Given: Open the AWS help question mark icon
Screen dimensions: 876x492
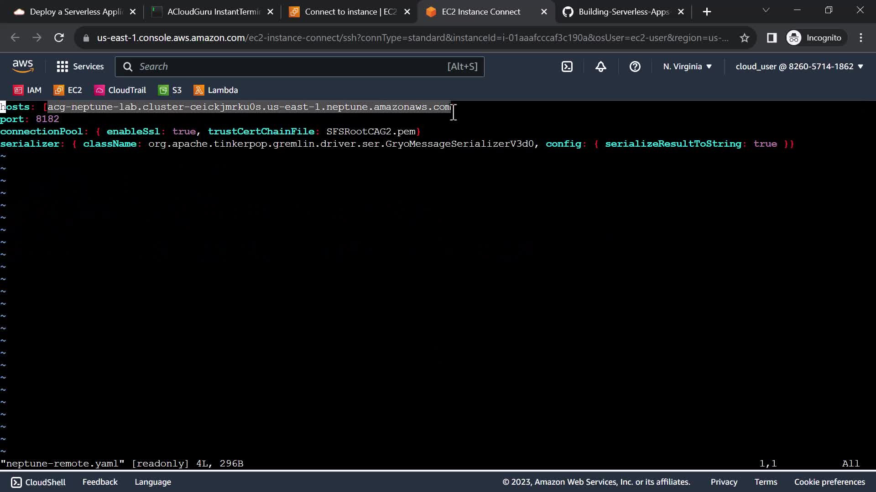Looking at the screenshot, I should coord(635,67).
